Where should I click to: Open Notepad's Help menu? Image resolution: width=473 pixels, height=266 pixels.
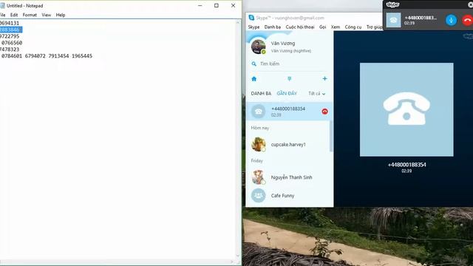pos(61,15)
